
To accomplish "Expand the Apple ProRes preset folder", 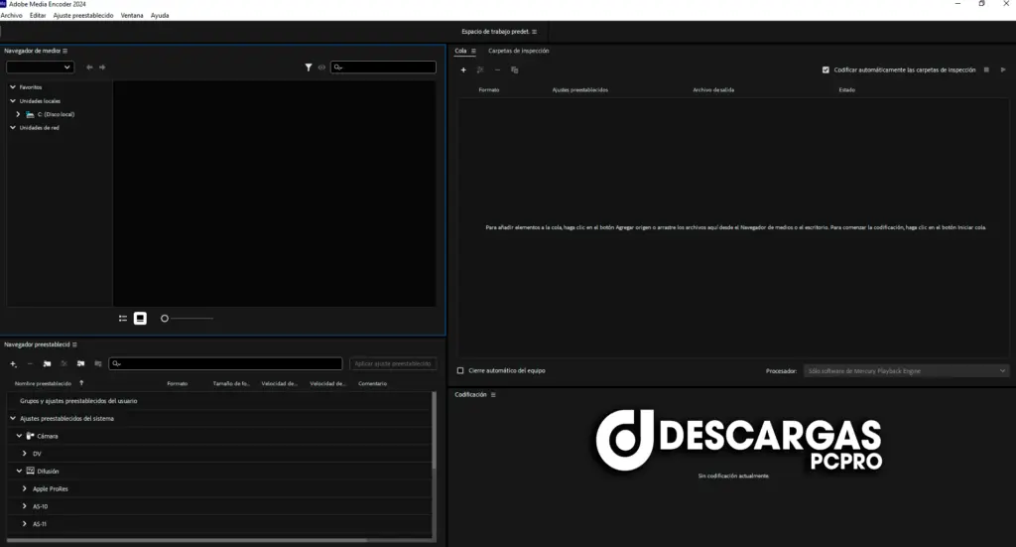I will [x=25, y=488].
